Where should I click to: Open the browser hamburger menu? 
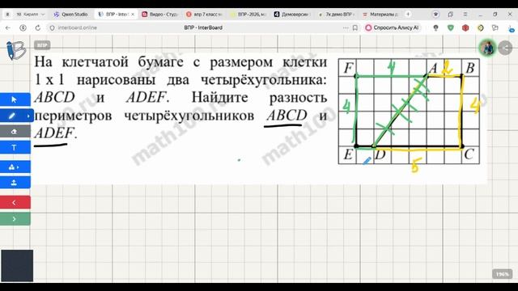(465, 15)
